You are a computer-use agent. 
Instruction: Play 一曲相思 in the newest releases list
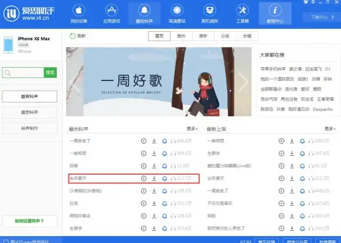point(281,141)
